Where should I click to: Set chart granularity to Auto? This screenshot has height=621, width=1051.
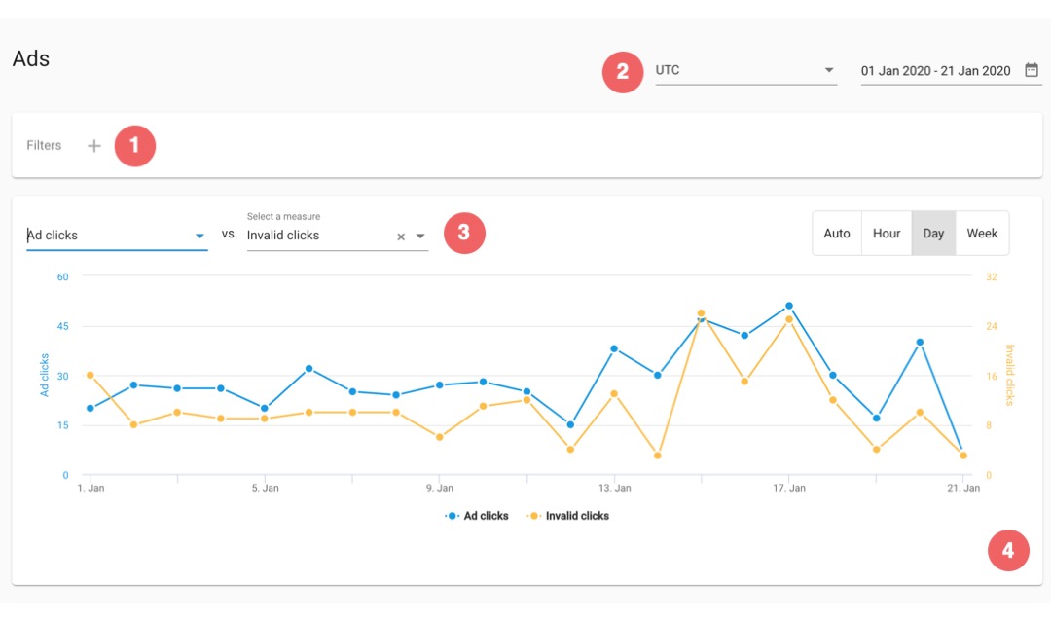pyautogui.click(x=837, y=234)
